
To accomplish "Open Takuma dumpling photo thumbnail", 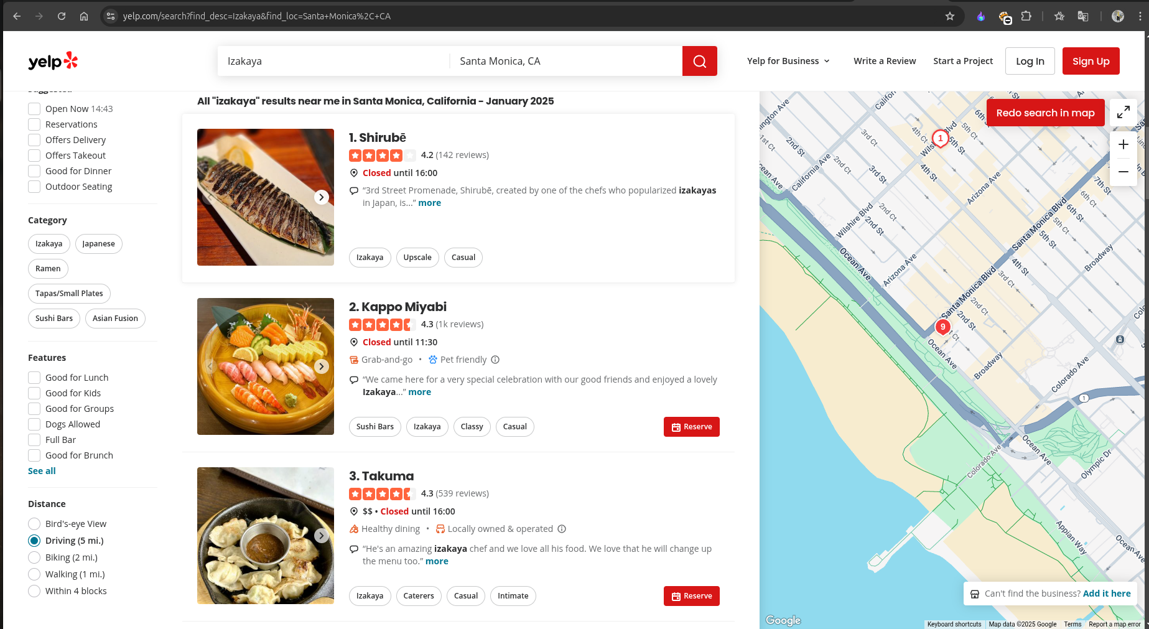I will (x=266, y=536).
